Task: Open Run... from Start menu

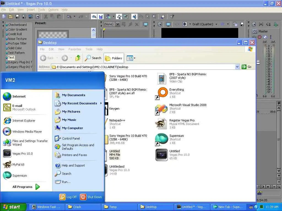Action: [x=63, y=182]
